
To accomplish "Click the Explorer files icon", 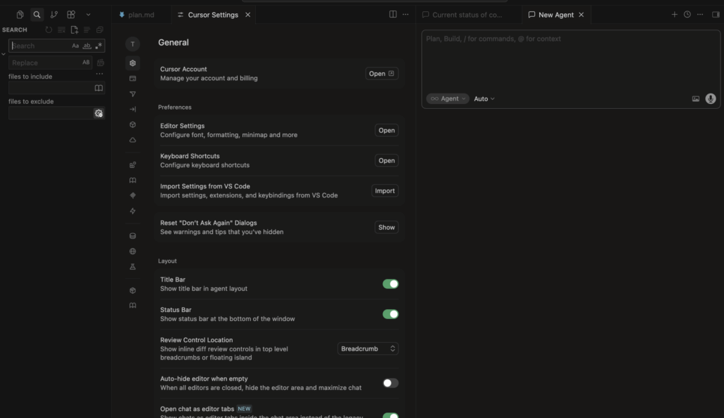I will click(x=20, y=15).
